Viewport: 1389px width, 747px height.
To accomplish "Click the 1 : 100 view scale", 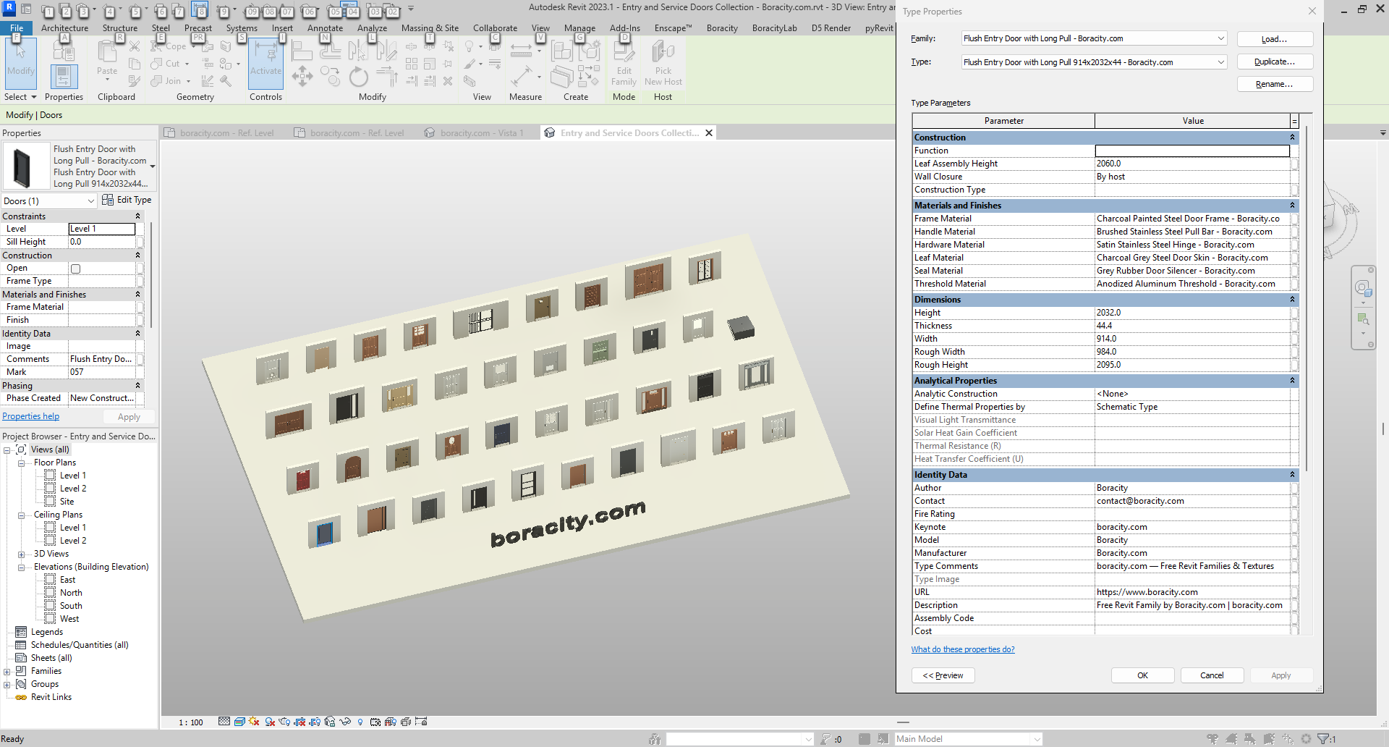I will point(191,722).
